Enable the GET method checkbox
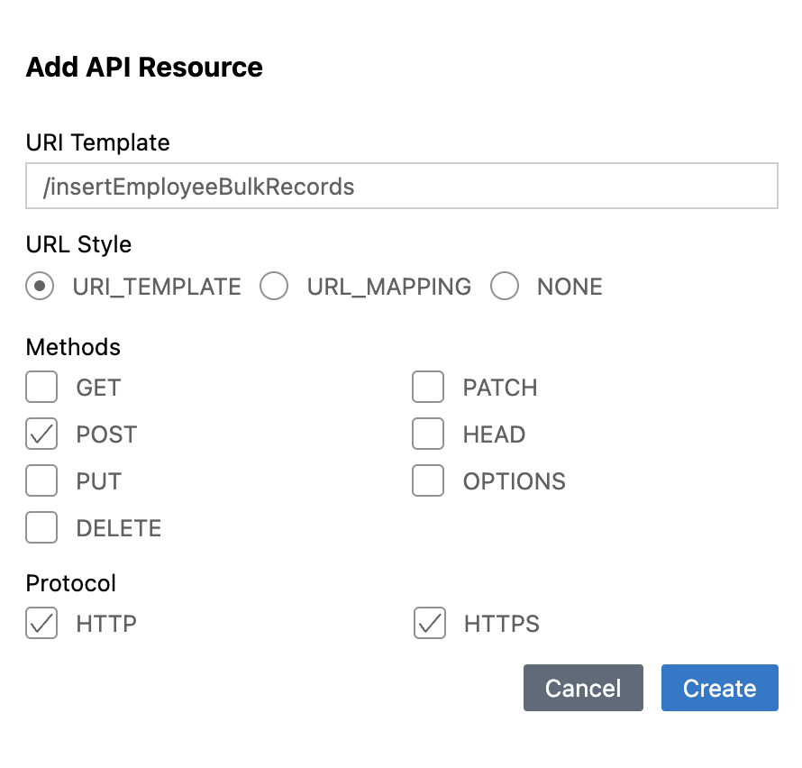 [41, 388]
